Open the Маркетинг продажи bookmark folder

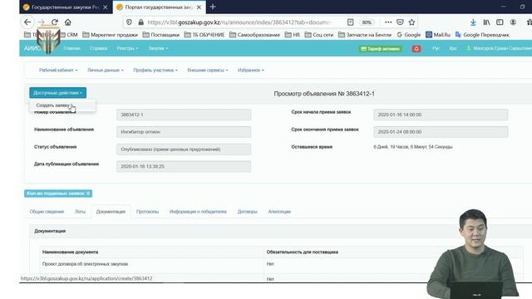point(111,35)
